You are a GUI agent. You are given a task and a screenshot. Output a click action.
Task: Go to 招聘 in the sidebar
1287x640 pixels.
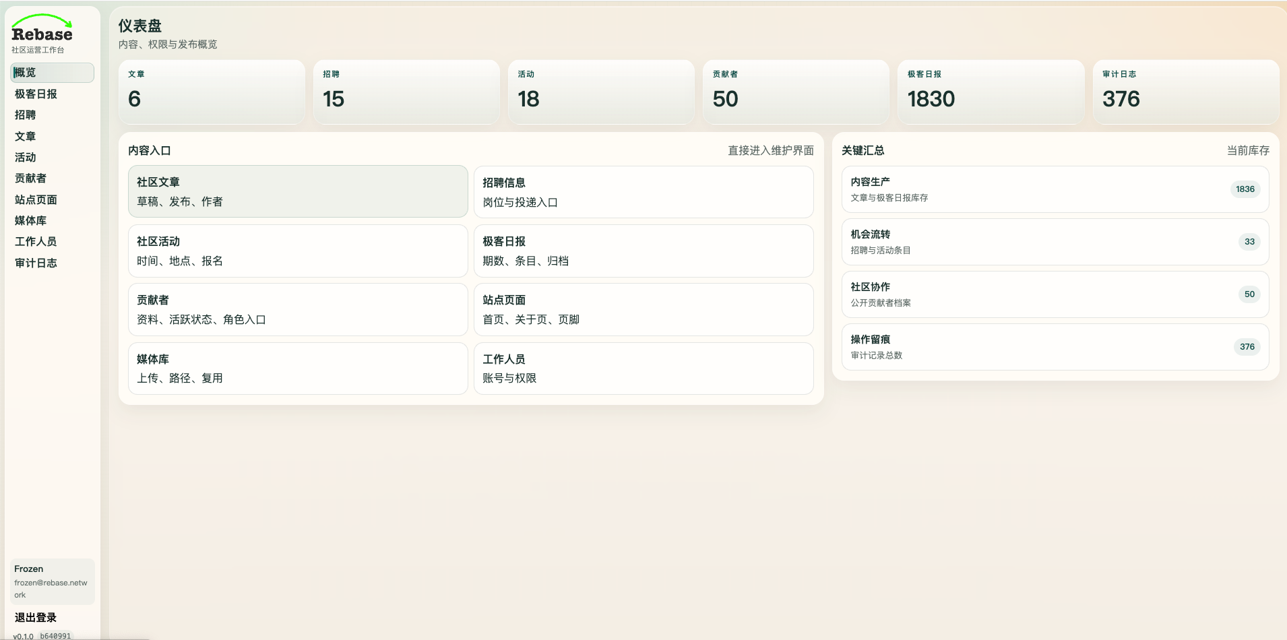26,115
